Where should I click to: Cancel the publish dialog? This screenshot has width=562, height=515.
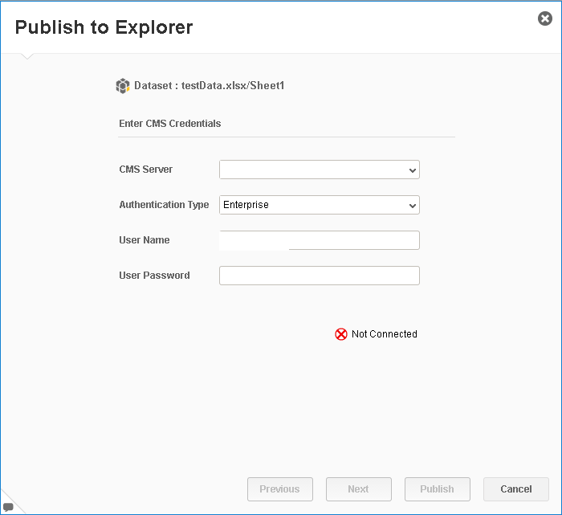tap(516, 489)
